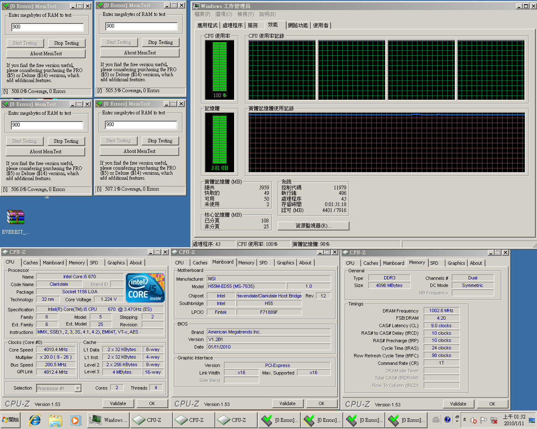537x429 pixels.
Task: Click the Start button (開始)
Action: (11, 420)
